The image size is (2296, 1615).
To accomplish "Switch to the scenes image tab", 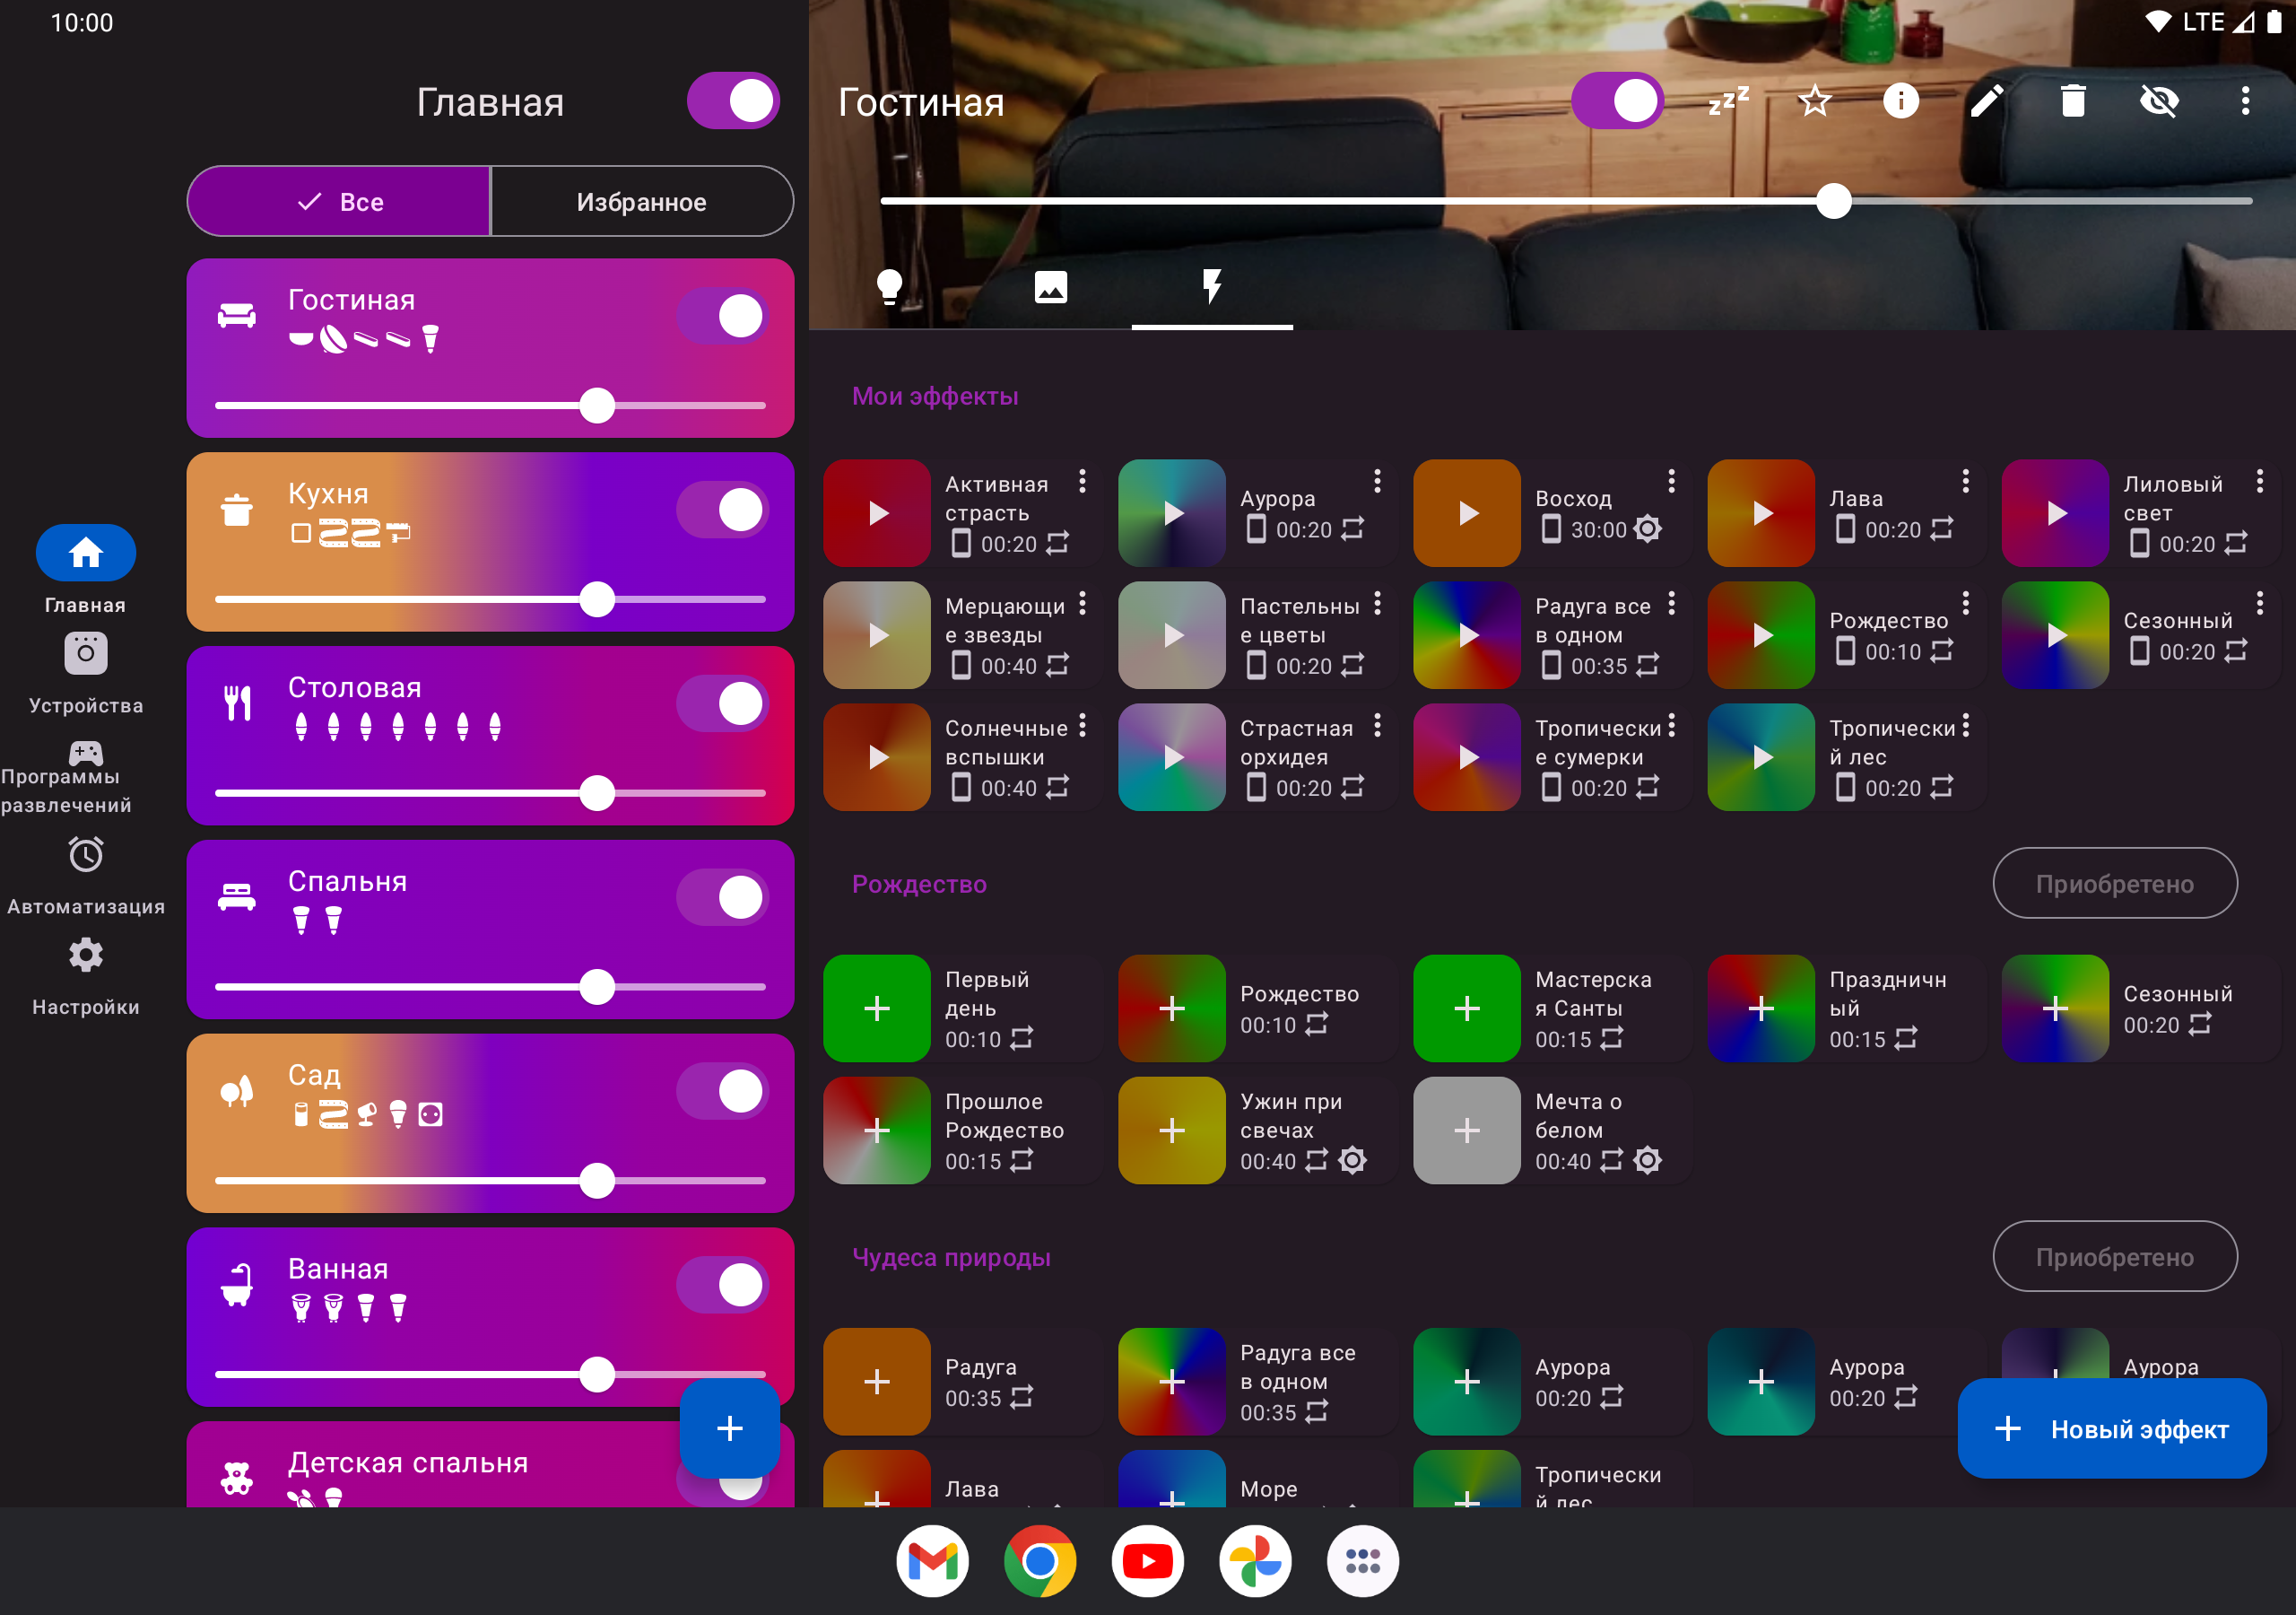I will pos(1050,287).
